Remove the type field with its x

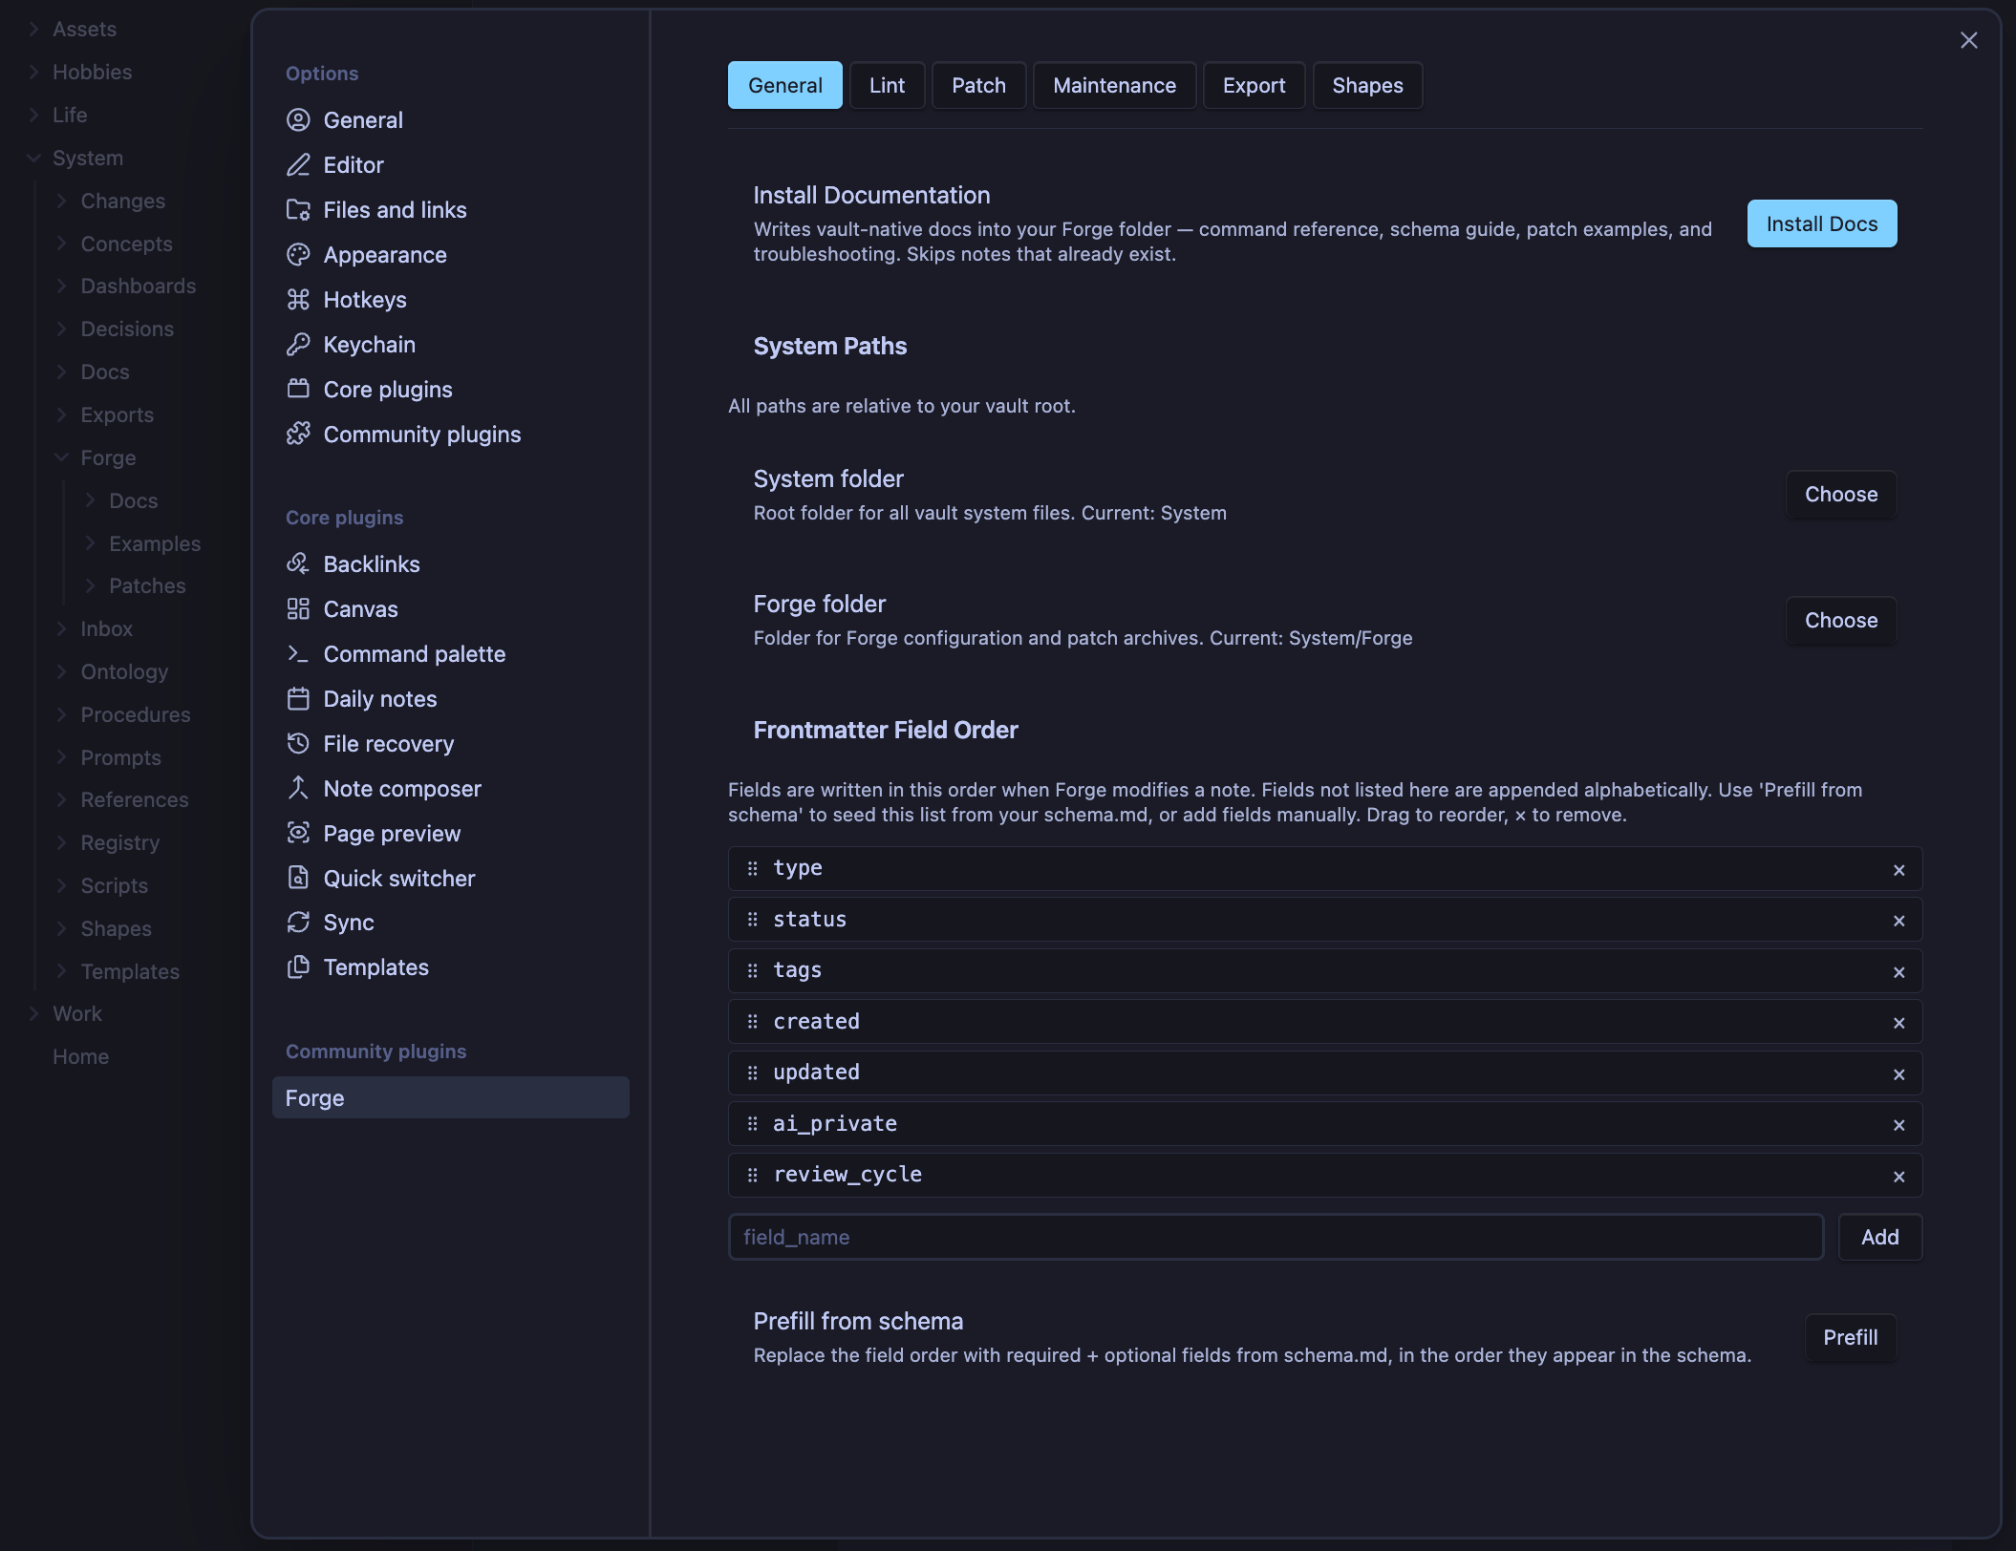[1898, 870]
